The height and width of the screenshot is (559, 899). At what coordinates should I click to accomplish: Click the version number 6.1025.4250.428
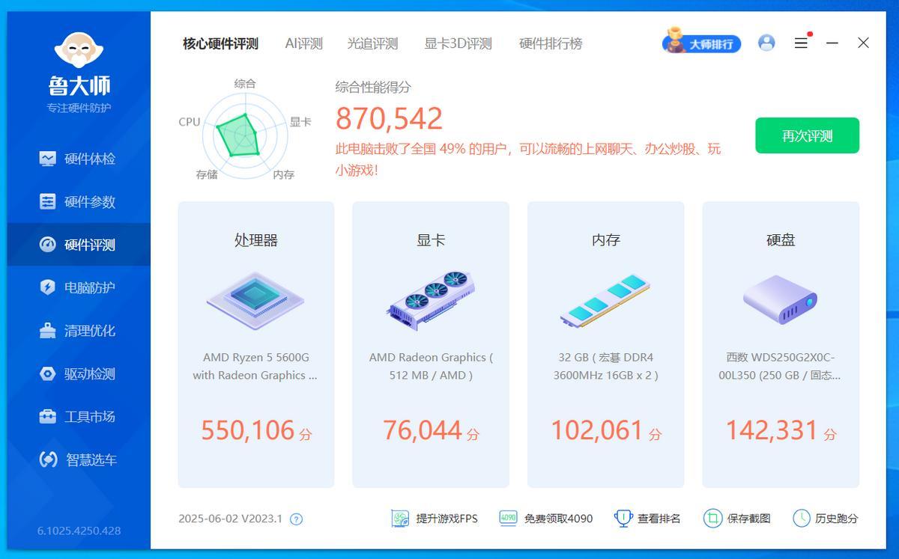tap(79, 531)
